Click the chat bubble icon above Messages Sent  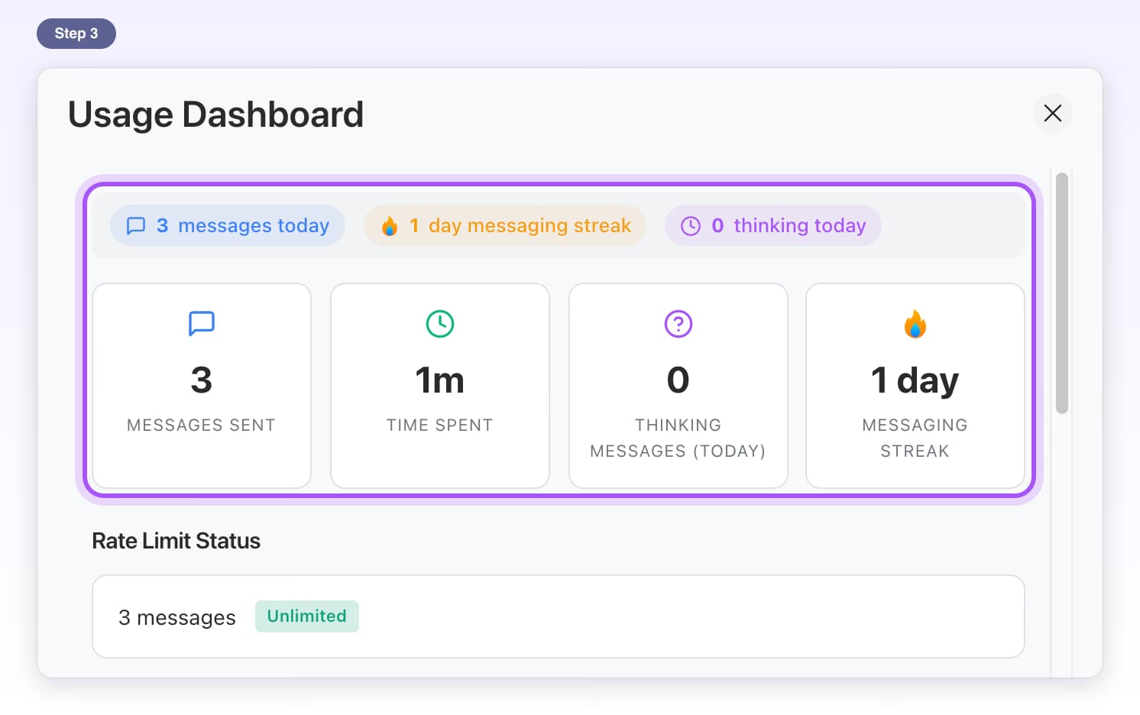click(202, 324)
